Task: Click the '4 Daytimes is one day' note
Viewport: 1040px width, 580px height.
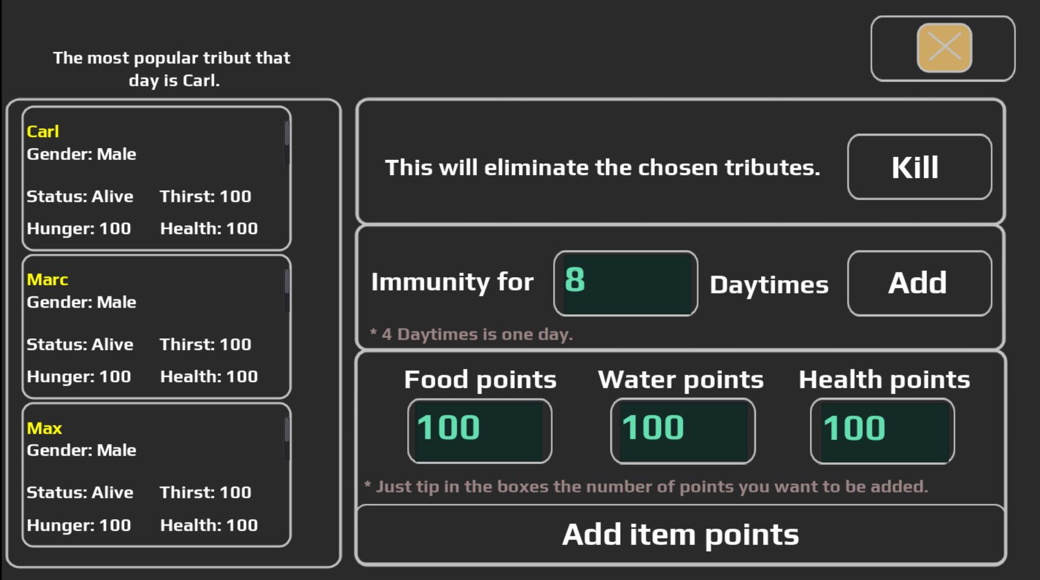Action: coord(472,334)
